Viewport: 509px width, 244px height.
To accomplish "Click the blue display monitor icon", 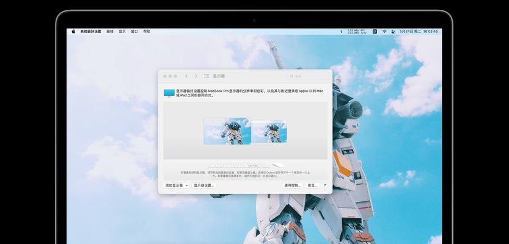I will [169, 93].
